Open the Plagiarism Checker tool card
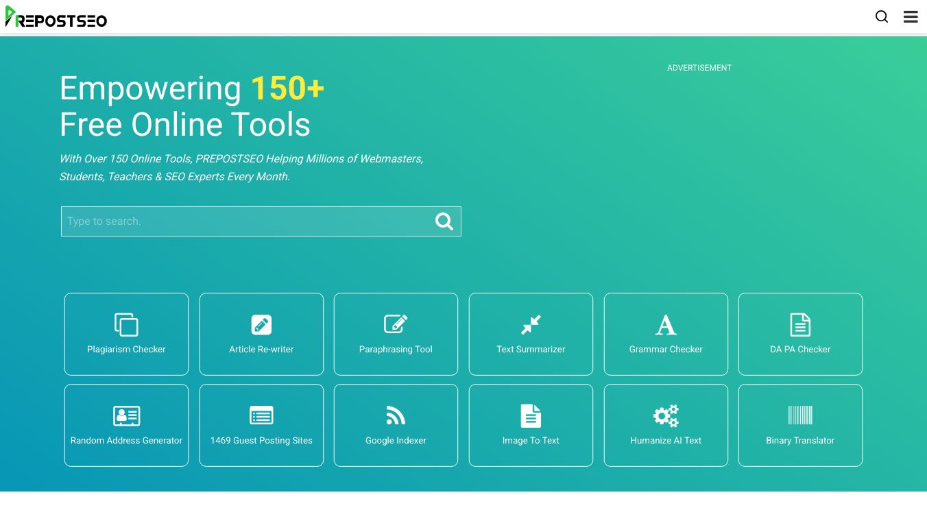This screenshot has width=927, height=521. tap(126, 334)
